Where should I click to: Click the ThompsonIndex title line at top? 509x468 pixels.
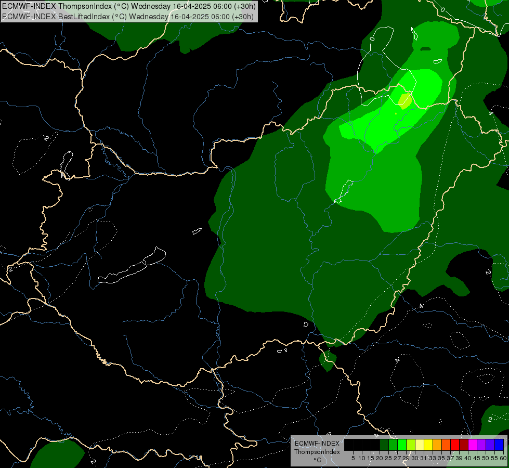click(129, 6)
